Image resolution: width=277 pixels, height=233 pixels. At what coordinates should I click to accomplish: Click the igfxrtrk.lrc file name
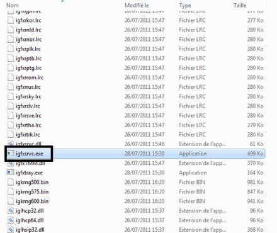coord(28,135)
